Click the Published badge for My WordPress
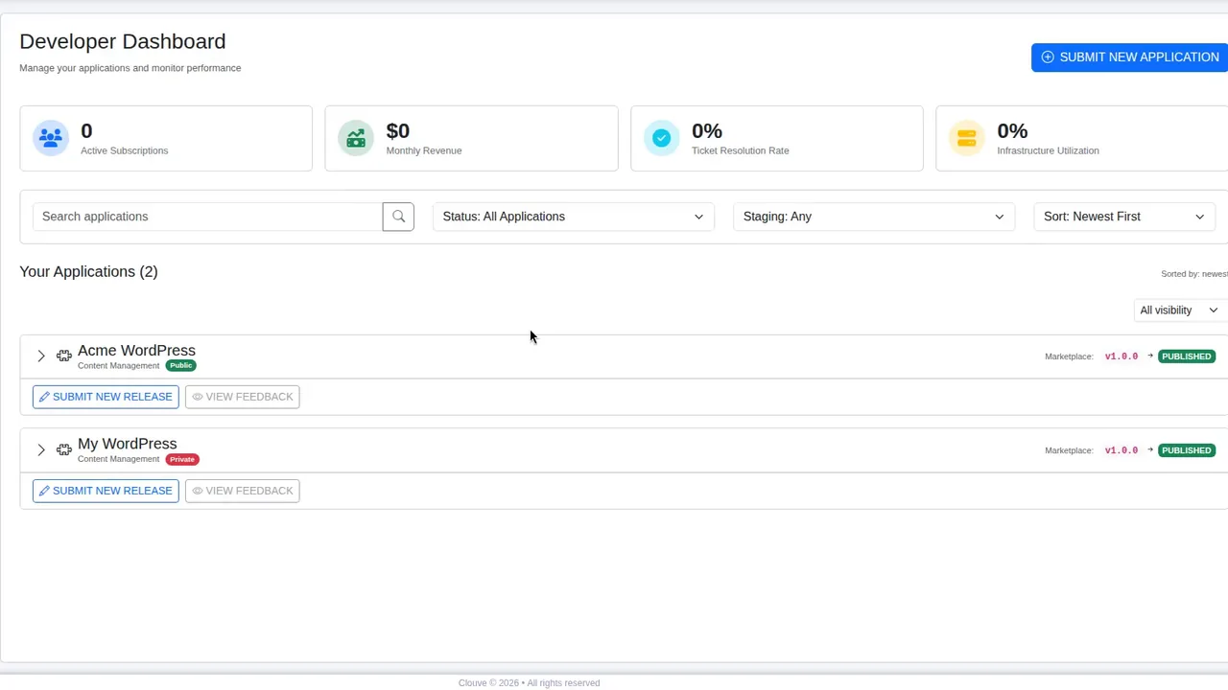The height and width of the screenshot is (690, 1228). [x=1187, y=450]
